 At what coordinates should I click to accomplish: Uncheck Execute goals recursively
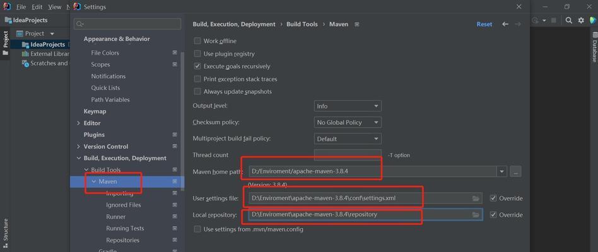click(197, 66)
